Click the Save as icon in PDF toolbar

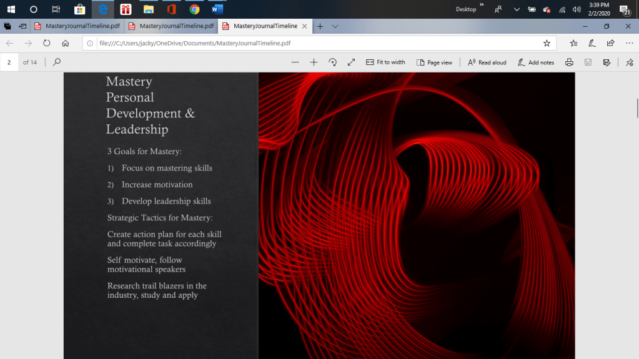[607, 62]
